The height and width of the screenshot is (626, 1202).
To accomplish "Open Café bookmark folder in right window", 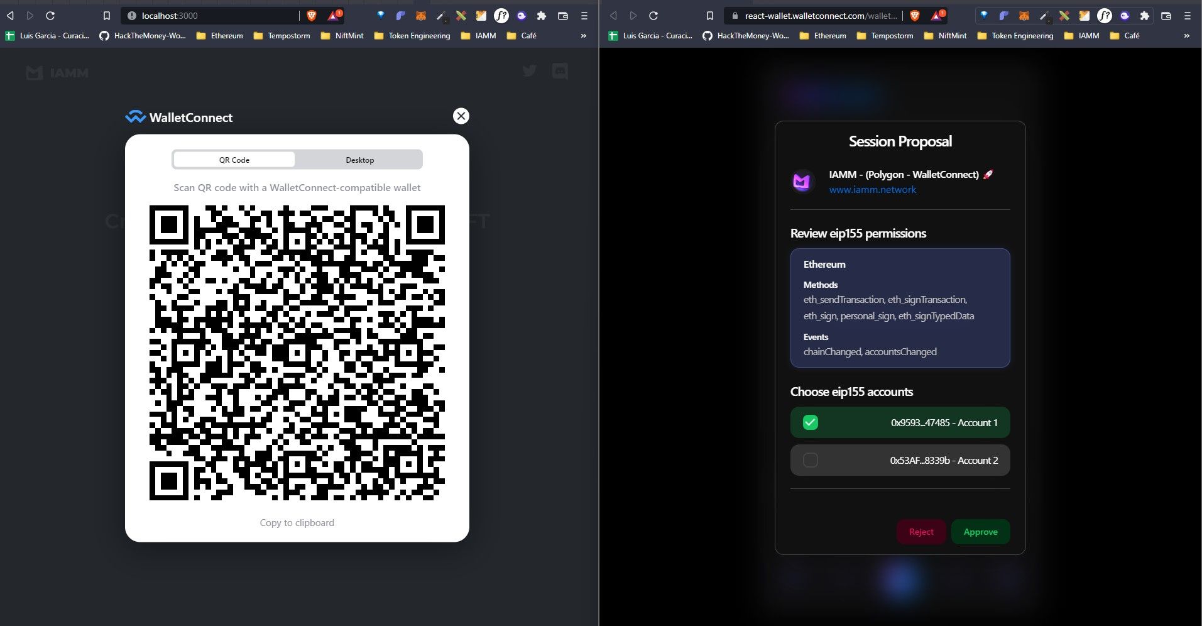I will (x=1125, y=36).
